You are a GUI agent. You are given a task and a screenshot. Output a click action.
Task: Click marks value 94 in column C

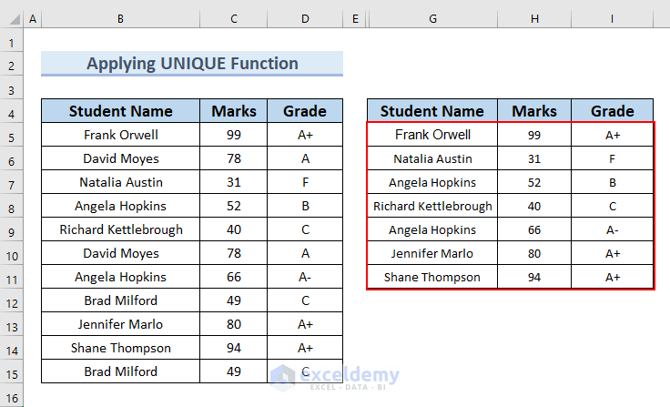click(234, 348)
